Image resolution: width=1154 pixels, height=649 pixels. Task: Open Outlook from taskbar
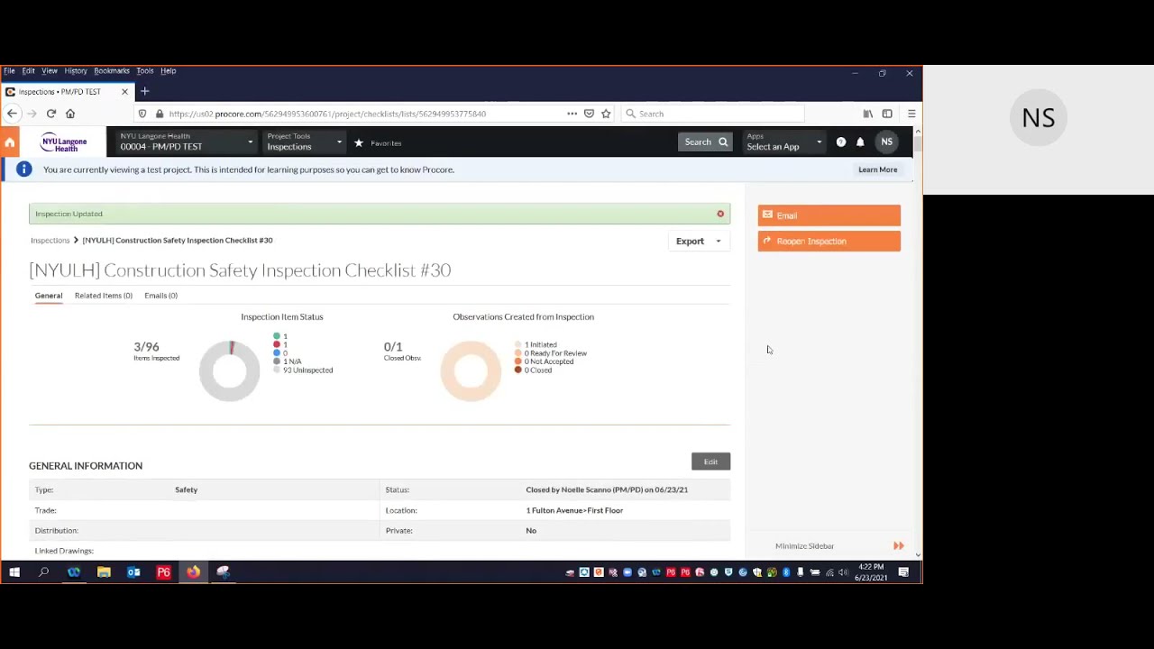(133, 572)
